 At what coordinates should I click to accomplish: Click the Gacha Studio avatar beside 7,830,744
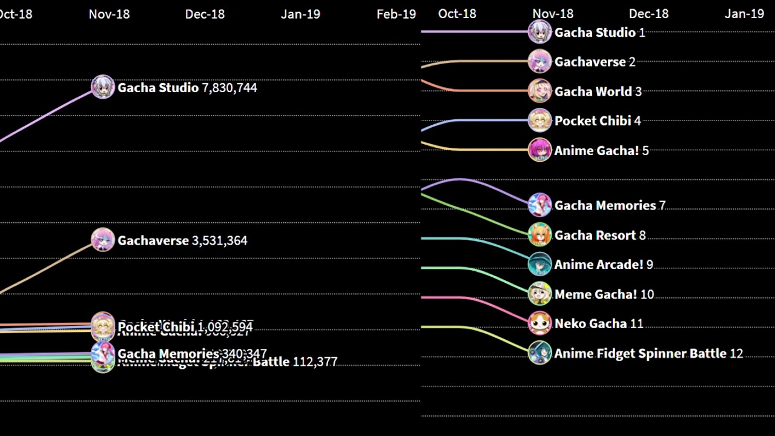tap(103, 87)
